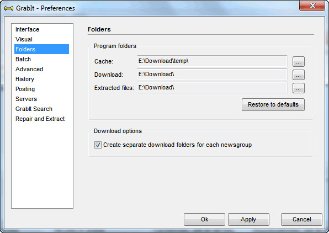This screenshot has height=233, width=329.
Task: Click the Cache: label text
Action: click(104, 61)
